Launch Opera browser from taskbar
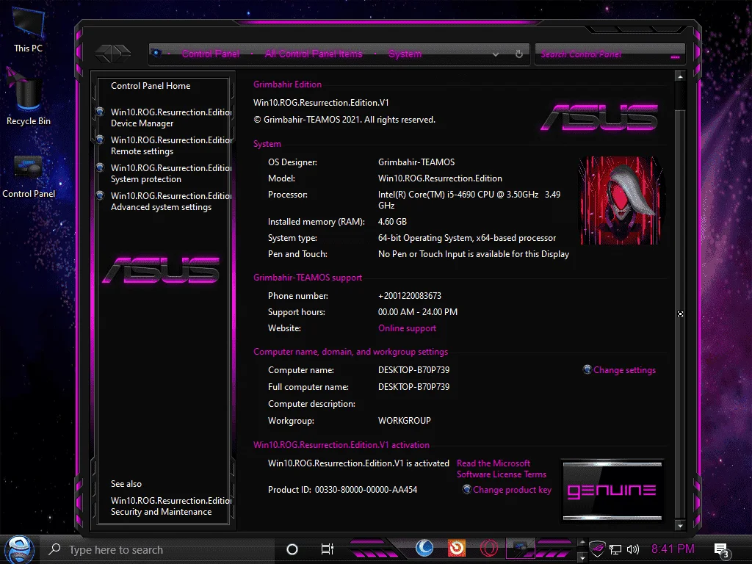Viewport: 752px width, 564px height. (x=488, y=548)
